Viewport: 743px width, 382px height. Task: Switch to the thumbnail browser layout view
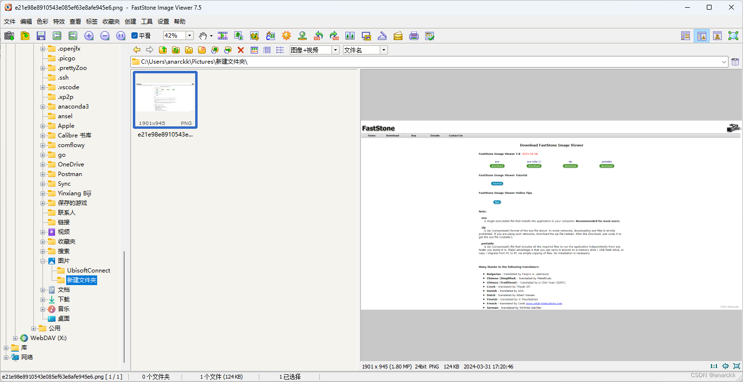point(686,36)
